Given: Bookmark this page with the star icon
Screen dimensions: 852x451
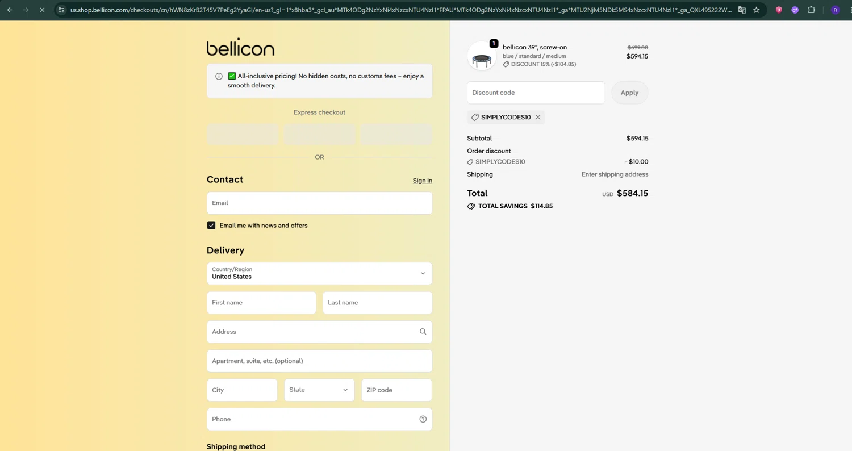Looking at the screenshot, I should [x=757, y=10].
